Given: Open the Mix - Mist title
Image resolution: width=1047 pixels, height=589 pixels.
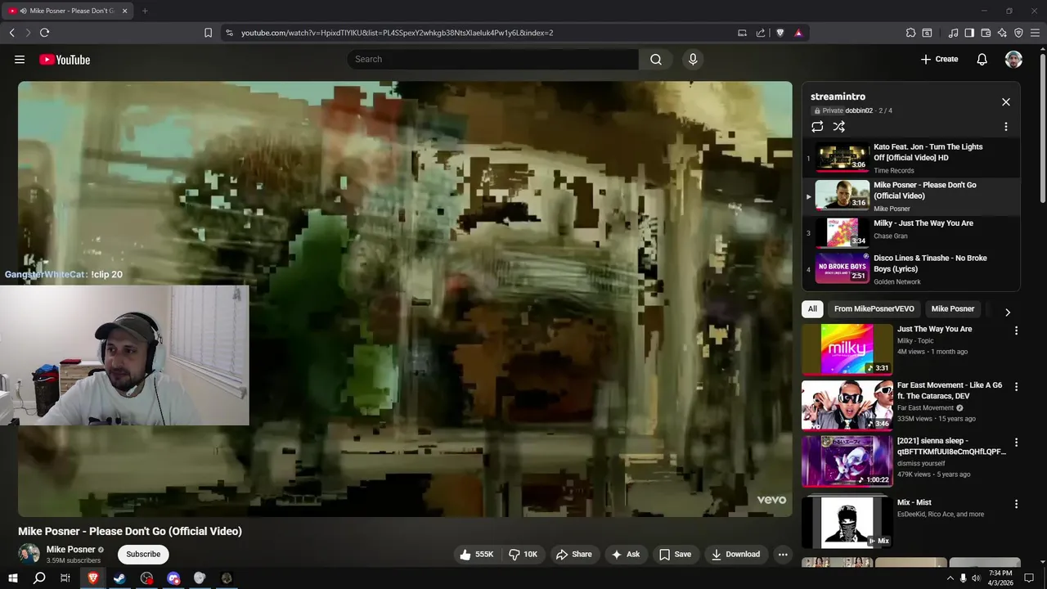Looking at the screenshot, I should tap(914, 502).
